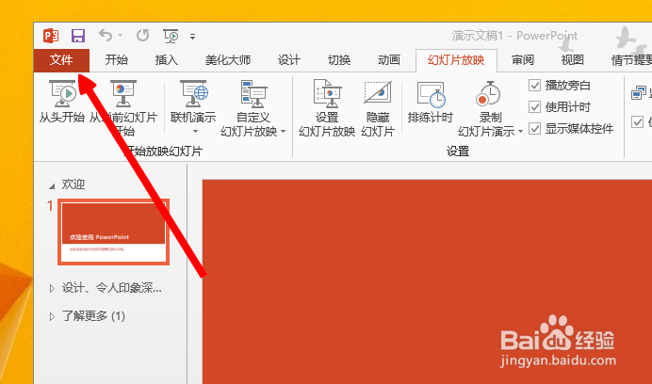This screenshot has height=384, width=652.
Task: Click the 联机演示 icon
Action: click(193, 94)
